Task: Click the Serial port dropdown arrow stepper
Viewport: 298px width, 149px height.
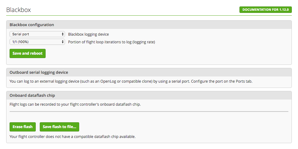Action: pyautogui.click(x=63, y=34)
